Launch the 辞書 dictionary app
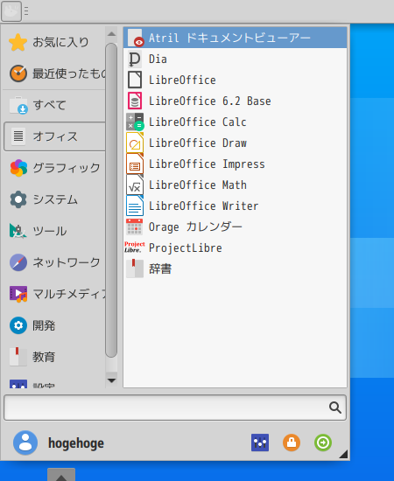 [x=235, y=269]
